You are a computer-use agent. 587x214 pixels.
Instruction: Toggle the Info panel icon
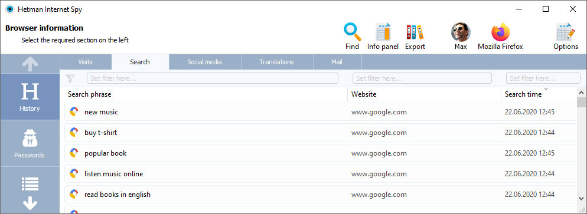(x=383, y=32)
